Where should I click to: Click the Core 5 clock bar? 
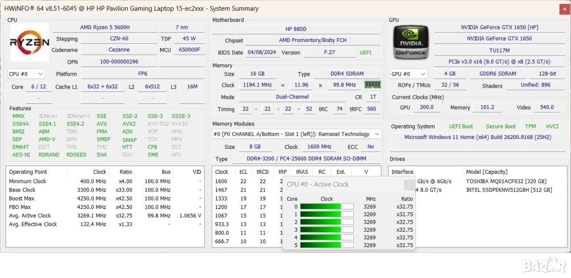click(x=327, y=245)
